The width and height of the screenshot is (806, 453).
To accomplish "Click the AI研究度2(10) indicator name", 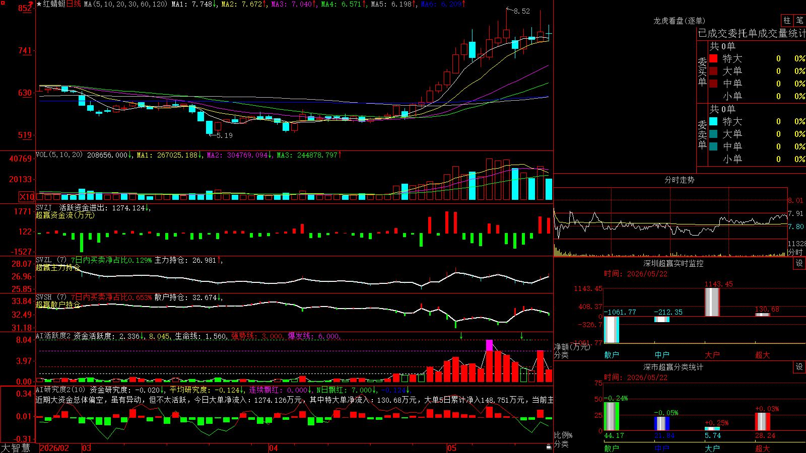I will (x=60, y=390).
